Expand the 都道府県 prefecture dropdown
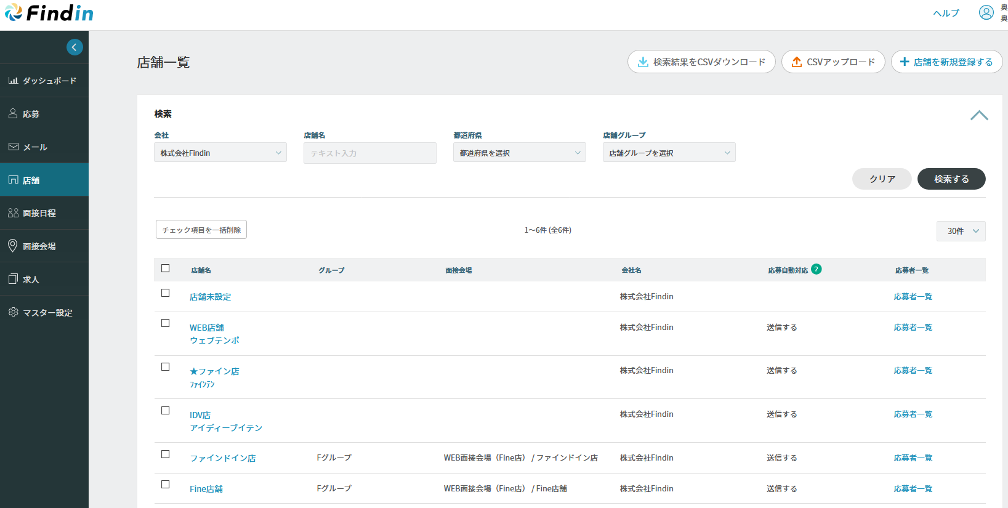The image size is (1008, 508). [519, 153]
